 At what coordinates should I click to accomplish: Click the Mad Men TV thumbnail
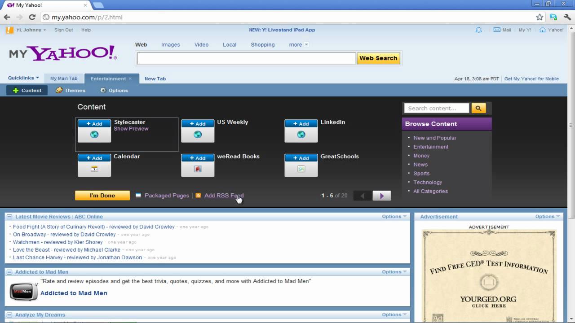point(24,291)
